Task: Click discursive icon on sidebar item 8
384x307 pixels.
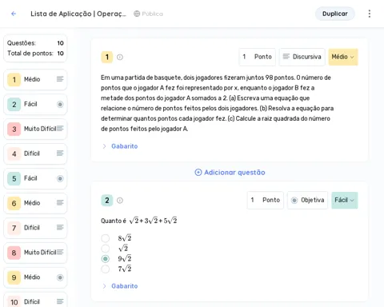Action: pos(60,252)
